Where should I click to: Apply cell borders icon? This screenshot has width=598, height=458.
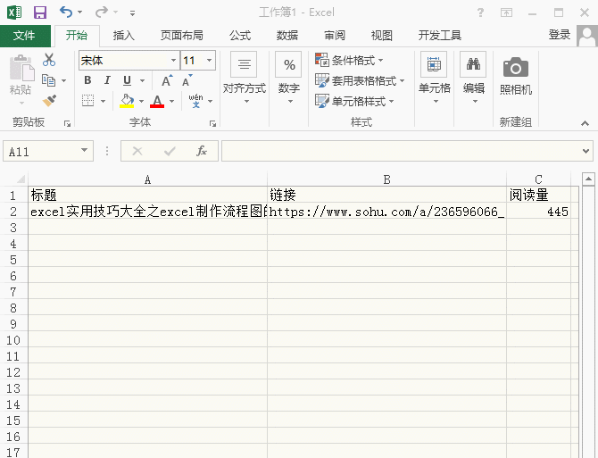(x=87, y=101)
